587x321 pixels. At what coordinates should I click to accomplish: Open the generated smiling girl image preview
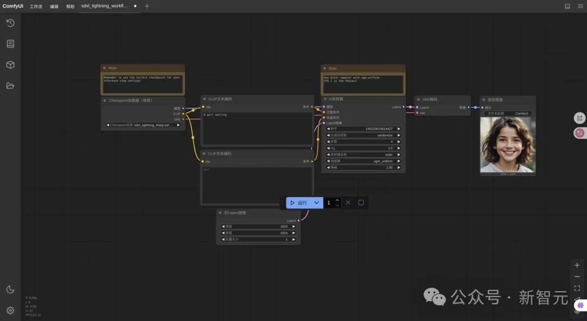point(508,144)
